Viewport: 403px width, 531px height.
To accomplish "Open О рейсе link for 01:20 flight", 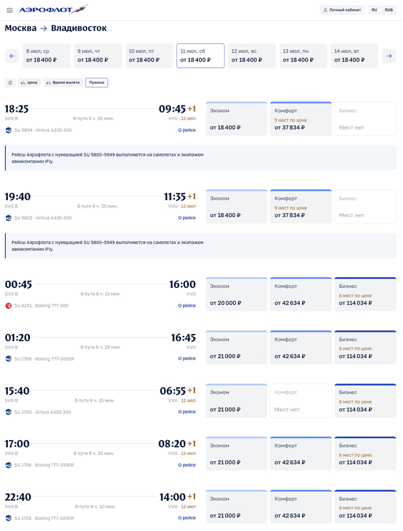I will 187,358.
